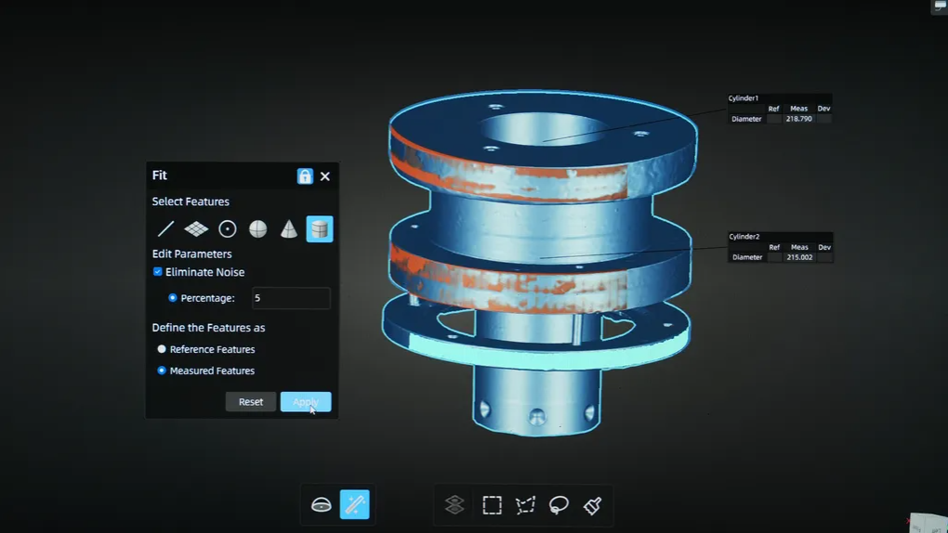Select the cylinder feature icon

coord(319,228)
